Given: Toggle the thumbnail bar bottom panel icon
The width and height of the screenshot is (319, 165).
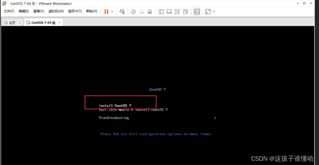Looking at the screenshot, I should (x=169, y=12).
